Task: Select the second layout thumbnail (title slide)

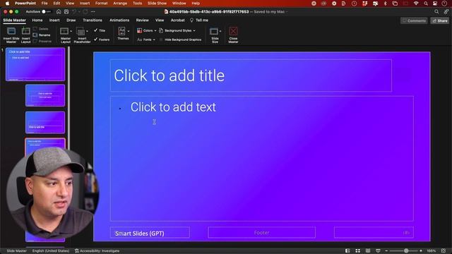Action: (45, 95)
